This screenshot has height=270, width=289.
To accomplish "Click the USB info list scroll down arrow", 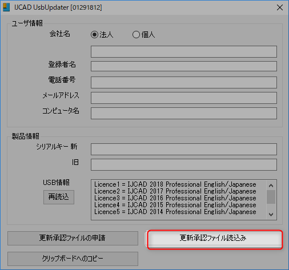I will tap(271, 215).
